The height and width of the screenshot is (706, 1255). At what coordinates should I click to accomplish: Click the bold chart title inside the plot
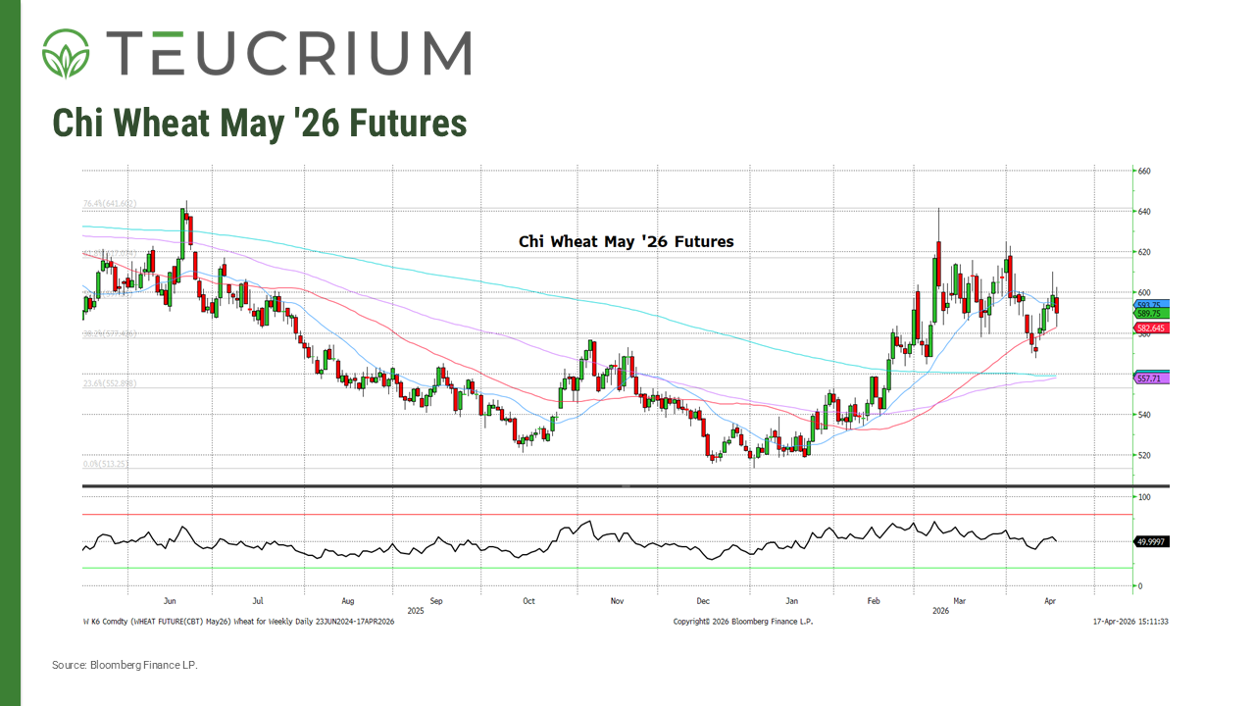(x=626, y=241)
